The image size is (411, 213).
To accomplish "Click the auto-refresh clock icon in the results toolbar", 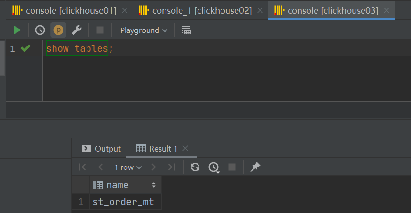I will tap(214, 167).
